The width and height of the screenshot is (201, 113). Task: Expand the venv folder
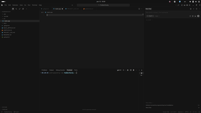pos(5,23)
